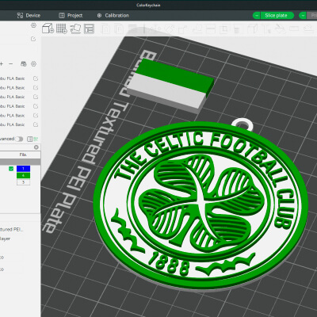This screenshot has height=317, width=317.
Task: Edit the last PLA Basic filament preset
Action: point(36,124)
